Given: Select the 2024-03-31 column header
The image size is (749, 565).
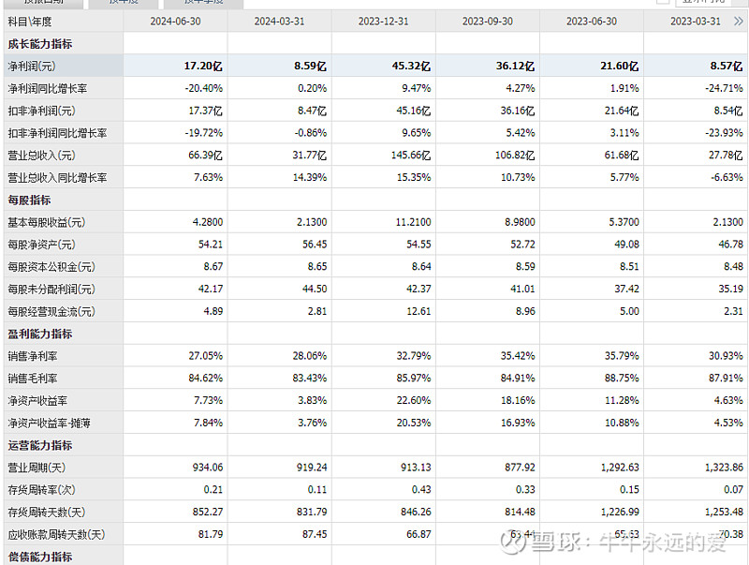Looking at the screenshot, I should coord(279,22).
